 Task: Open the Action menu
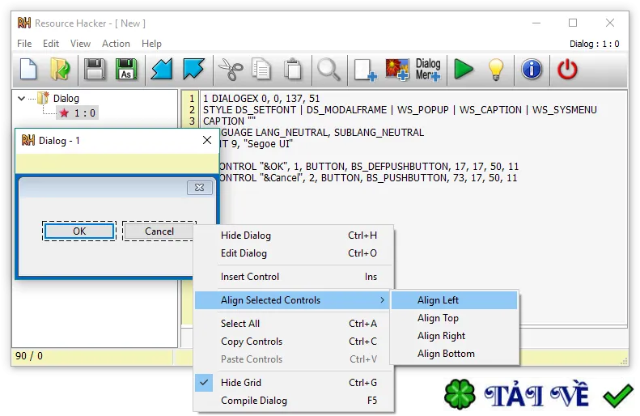click(x=116, y=44)
